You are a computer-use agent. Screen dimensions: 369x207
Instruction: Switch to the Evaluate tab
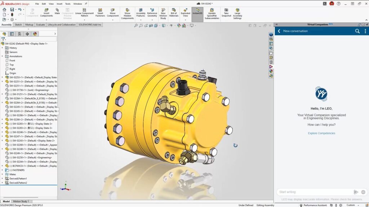[x=40, y=25]
